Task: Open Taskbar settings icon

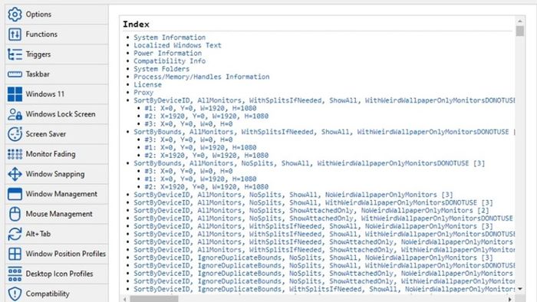Action: pyautogui.click(x=15, y=74)
